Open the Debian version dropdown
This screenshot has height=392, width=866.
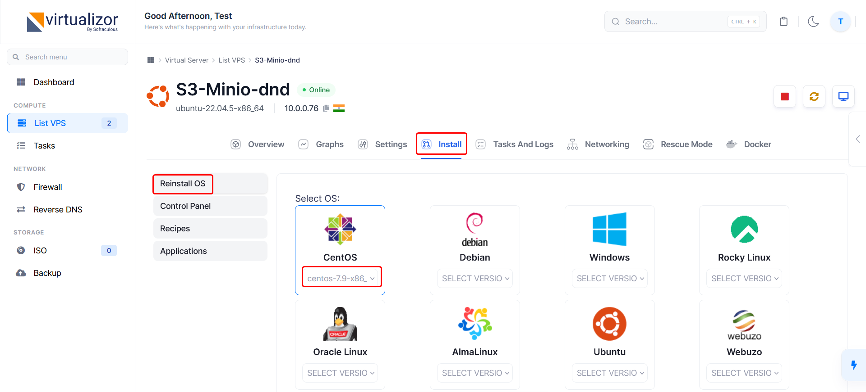475,279
